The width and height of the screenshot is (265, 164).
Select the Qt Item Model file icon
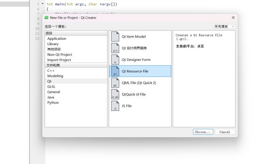coord(115,36)
